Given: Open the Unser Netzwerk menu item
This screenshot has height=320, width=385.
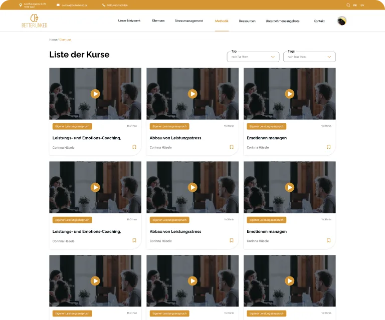Looking at the screenshot, I should click(129, 21).
